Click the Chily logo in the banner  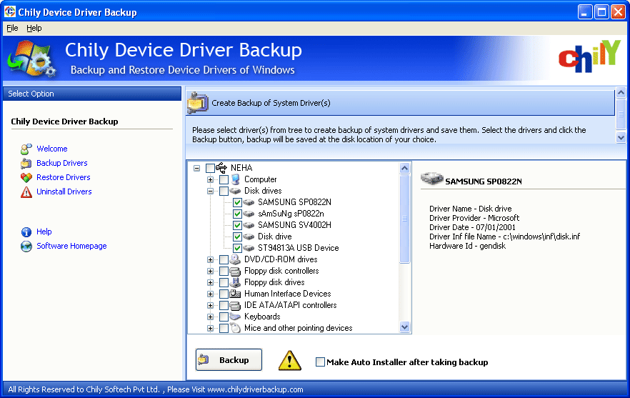tap(589, 56)
